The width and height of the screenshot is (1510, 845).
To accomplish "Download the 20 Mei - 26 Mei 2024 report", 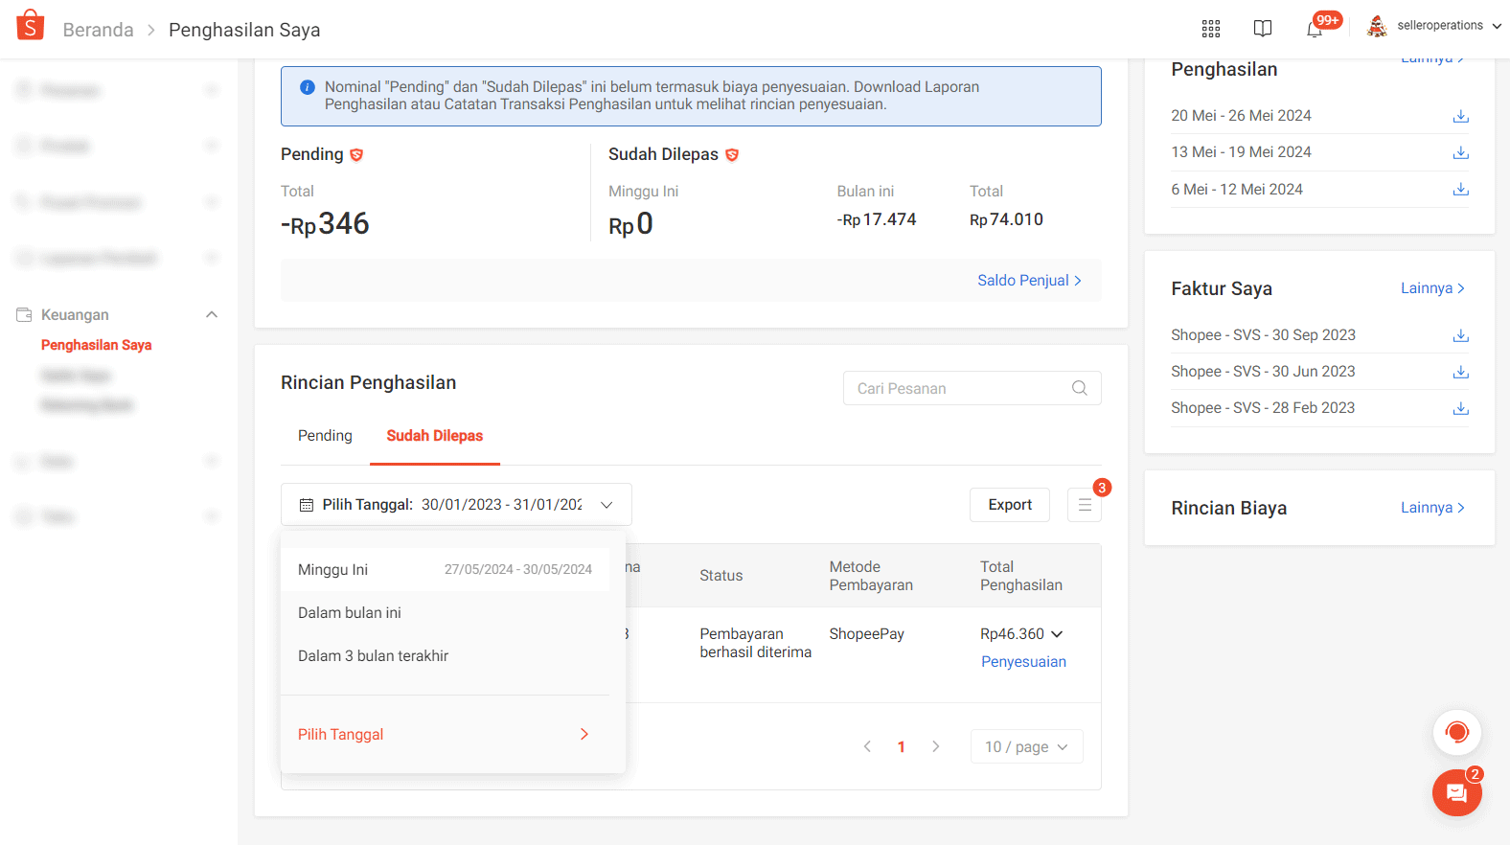I will pyautogui.click(x=1460, y=116).
